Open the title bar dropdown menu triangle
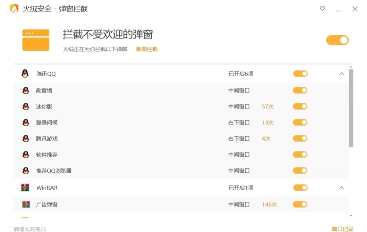Viewport: 367px width, 232px height. click(x=322, y=9)
